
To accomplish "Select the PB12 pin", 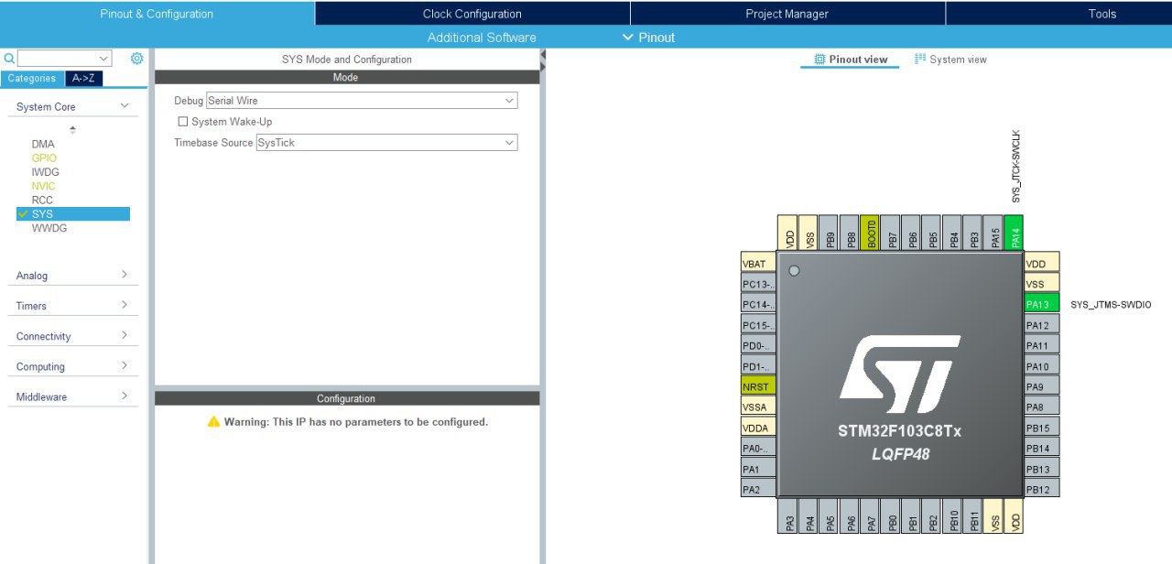I will click(x=1042, y=489).
